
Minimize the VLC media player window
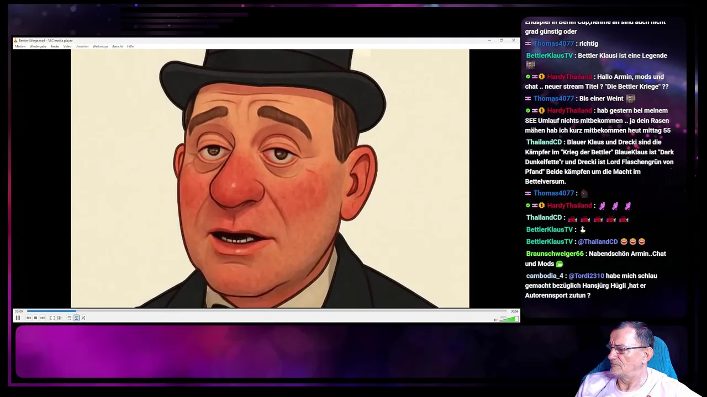tap(489, 40)
